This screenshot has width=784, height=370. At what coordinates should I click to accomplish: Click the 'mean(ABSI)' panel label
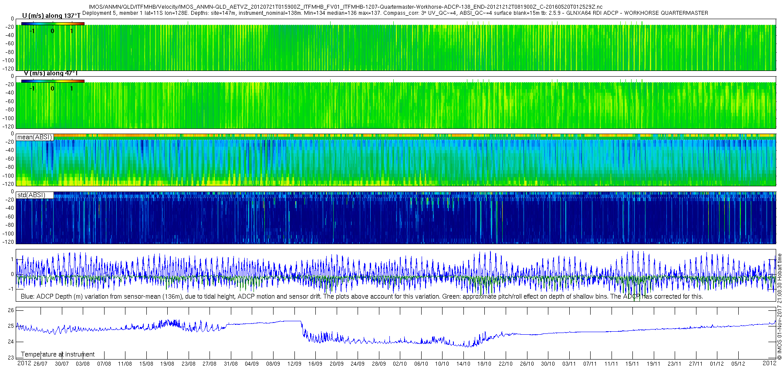point(34,137)
